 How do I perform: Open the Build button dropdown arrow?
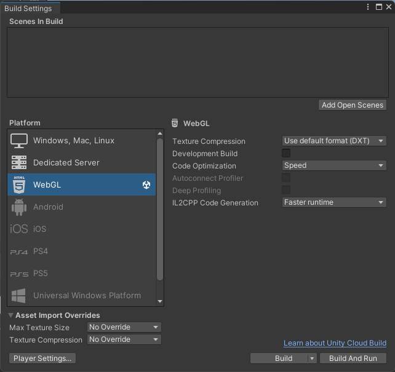pyautogui.click(x=312, y=358)
